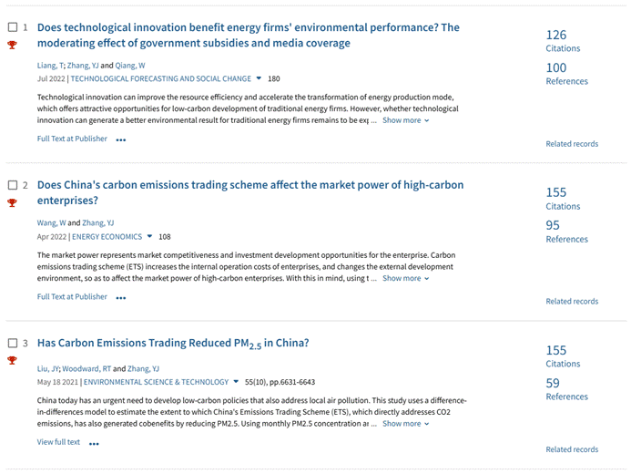This screenshot has height=474, width=631.
Task: Open the PM2.5 carbon emissions trading article title
Action: click(x=173, y=344)
